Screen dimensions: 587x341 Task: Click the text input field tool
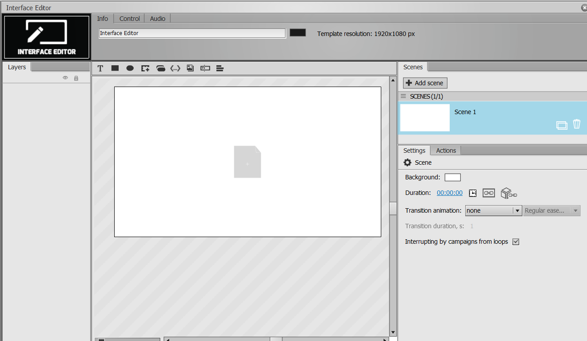[x=205, y=68]
